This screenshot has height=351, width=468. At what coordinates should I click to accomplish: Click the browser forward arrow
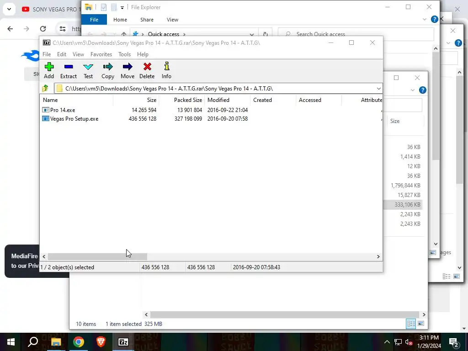[x=27, y=29]
